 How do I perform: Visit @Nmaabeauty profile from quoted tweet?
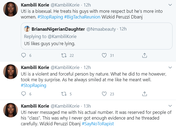(102, 29)
